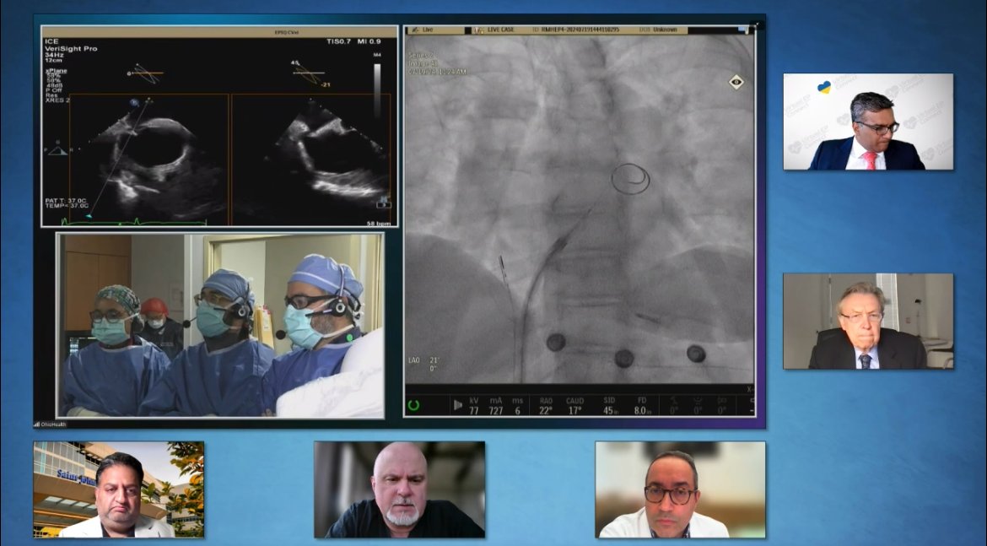Click the green circular status icon
The height and width of the screenshot is (546, 987).
413,405
